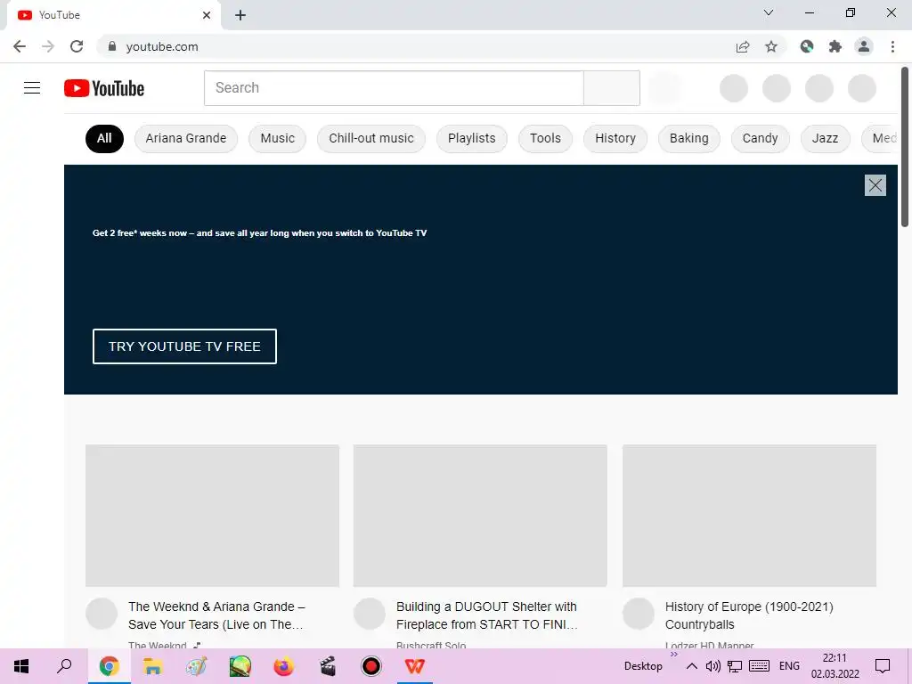Go back with the browser back arrow
912x684 pixels.
20,46
